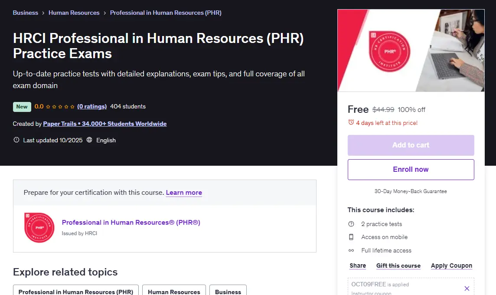496x295 pixels.
Task: Open the Business breadcrumb link
Action: 25,13
